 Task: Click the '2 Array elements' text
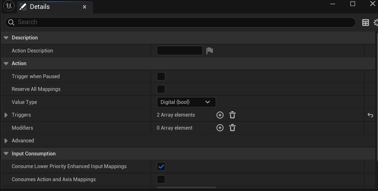(176, 115)
